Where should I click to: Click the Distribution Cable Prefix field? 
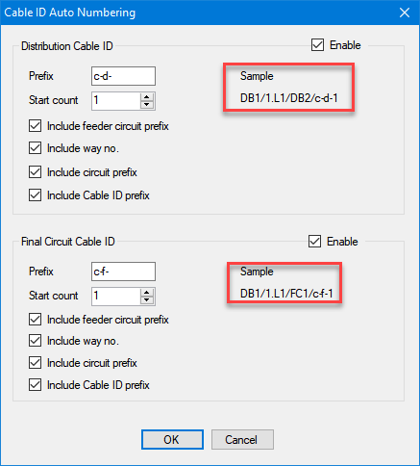pyautogui.click(x=123, y=76)
